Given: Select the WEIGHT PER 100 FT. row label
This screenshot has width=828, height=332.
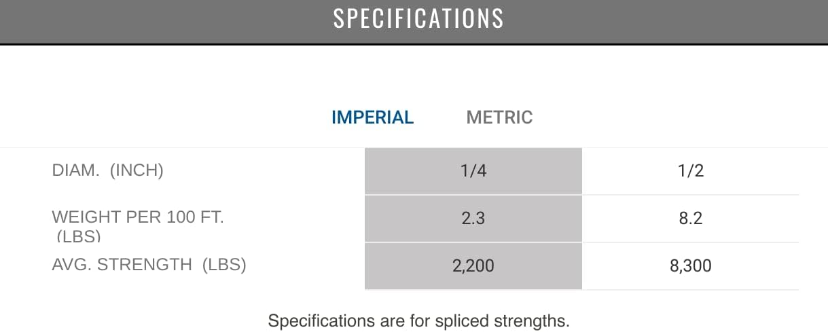Looking at the screenshot, I should coord(138,218).
